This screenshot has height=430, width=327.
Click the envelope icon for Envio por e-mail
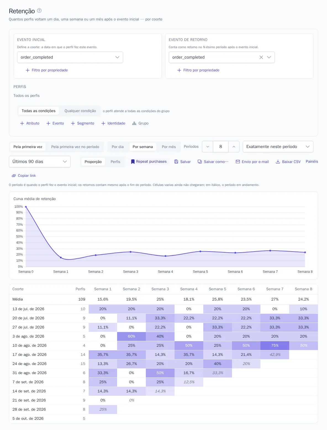(238, 162)
